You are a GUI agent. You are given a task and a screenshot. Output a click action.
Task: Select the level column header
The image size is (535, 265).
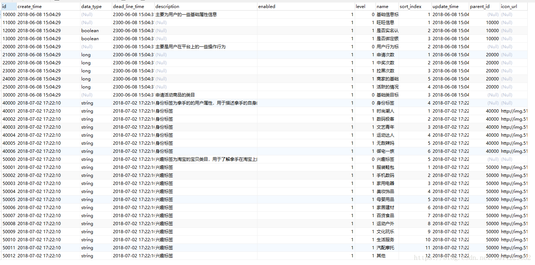pos(365,7)
